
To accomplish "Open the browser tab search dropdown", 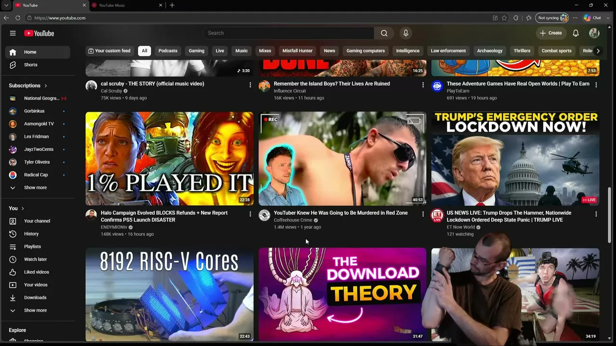I will (x=6, y=5).
